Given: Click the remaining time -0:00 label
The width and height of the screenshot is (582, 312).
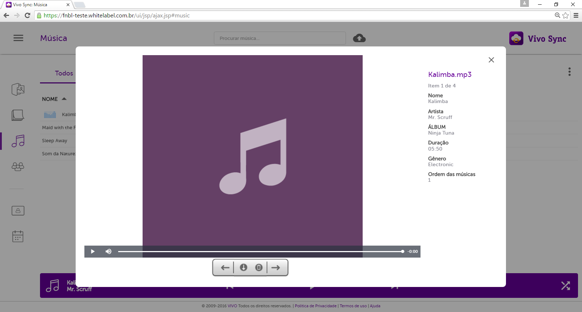Looking at the screenshot, I should [x=412, y=251].
